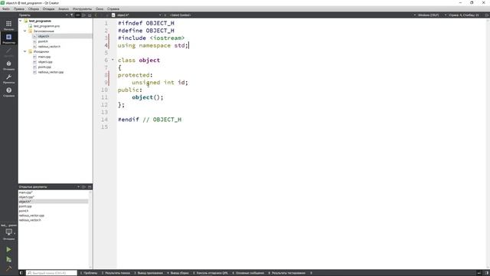Click the Build project hammer icon
Viewport: 490px width, 276px height.
pyautogui.click(x=8, y=268)
